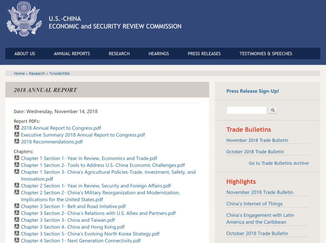Click the Home breadcrumb link

tap(19, 73)
